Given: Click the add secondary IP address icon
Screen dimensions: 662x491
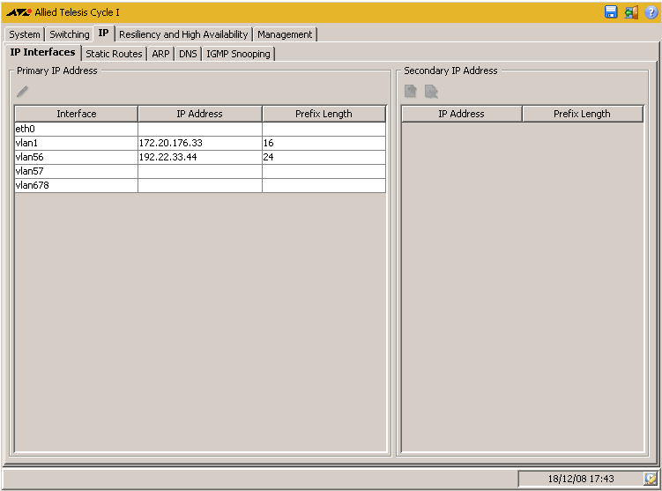Looking at the screenshot, I should point(411,91).
